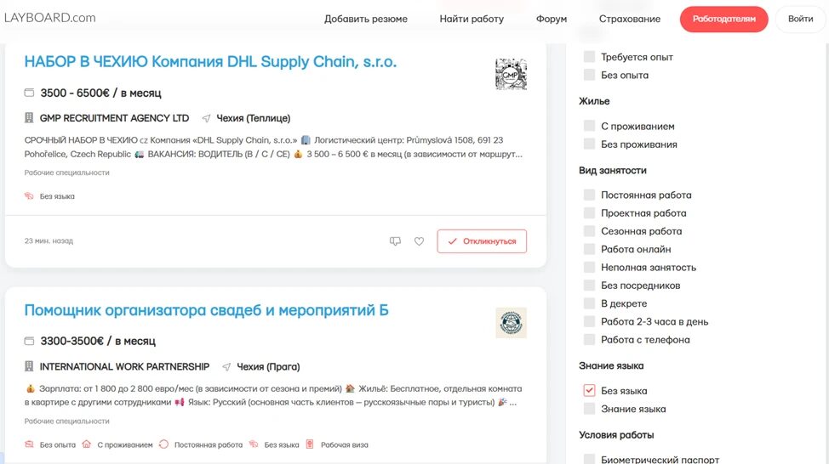829x464 pixels.
Task: Go to the Форум menu item
Action: coord(552,19)
